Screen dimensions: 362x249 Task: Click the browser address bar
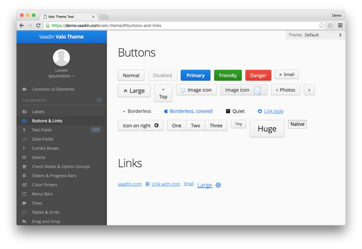pos(181,25)
